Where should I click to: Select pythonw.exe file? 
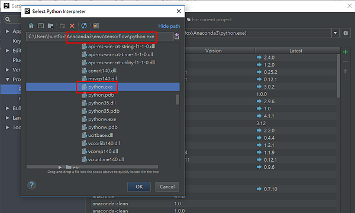point(102,119)
